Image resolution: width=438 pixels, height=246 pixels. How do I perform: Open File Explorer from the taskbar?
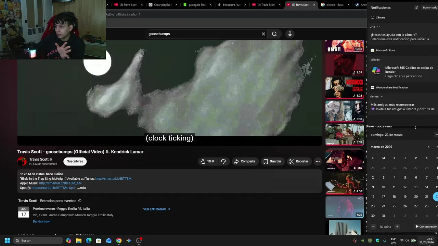click(79, 241)
